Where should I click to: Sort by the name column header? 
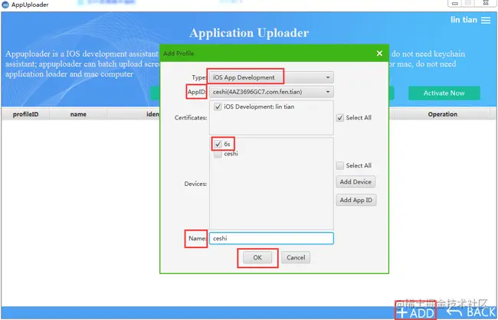78,114
